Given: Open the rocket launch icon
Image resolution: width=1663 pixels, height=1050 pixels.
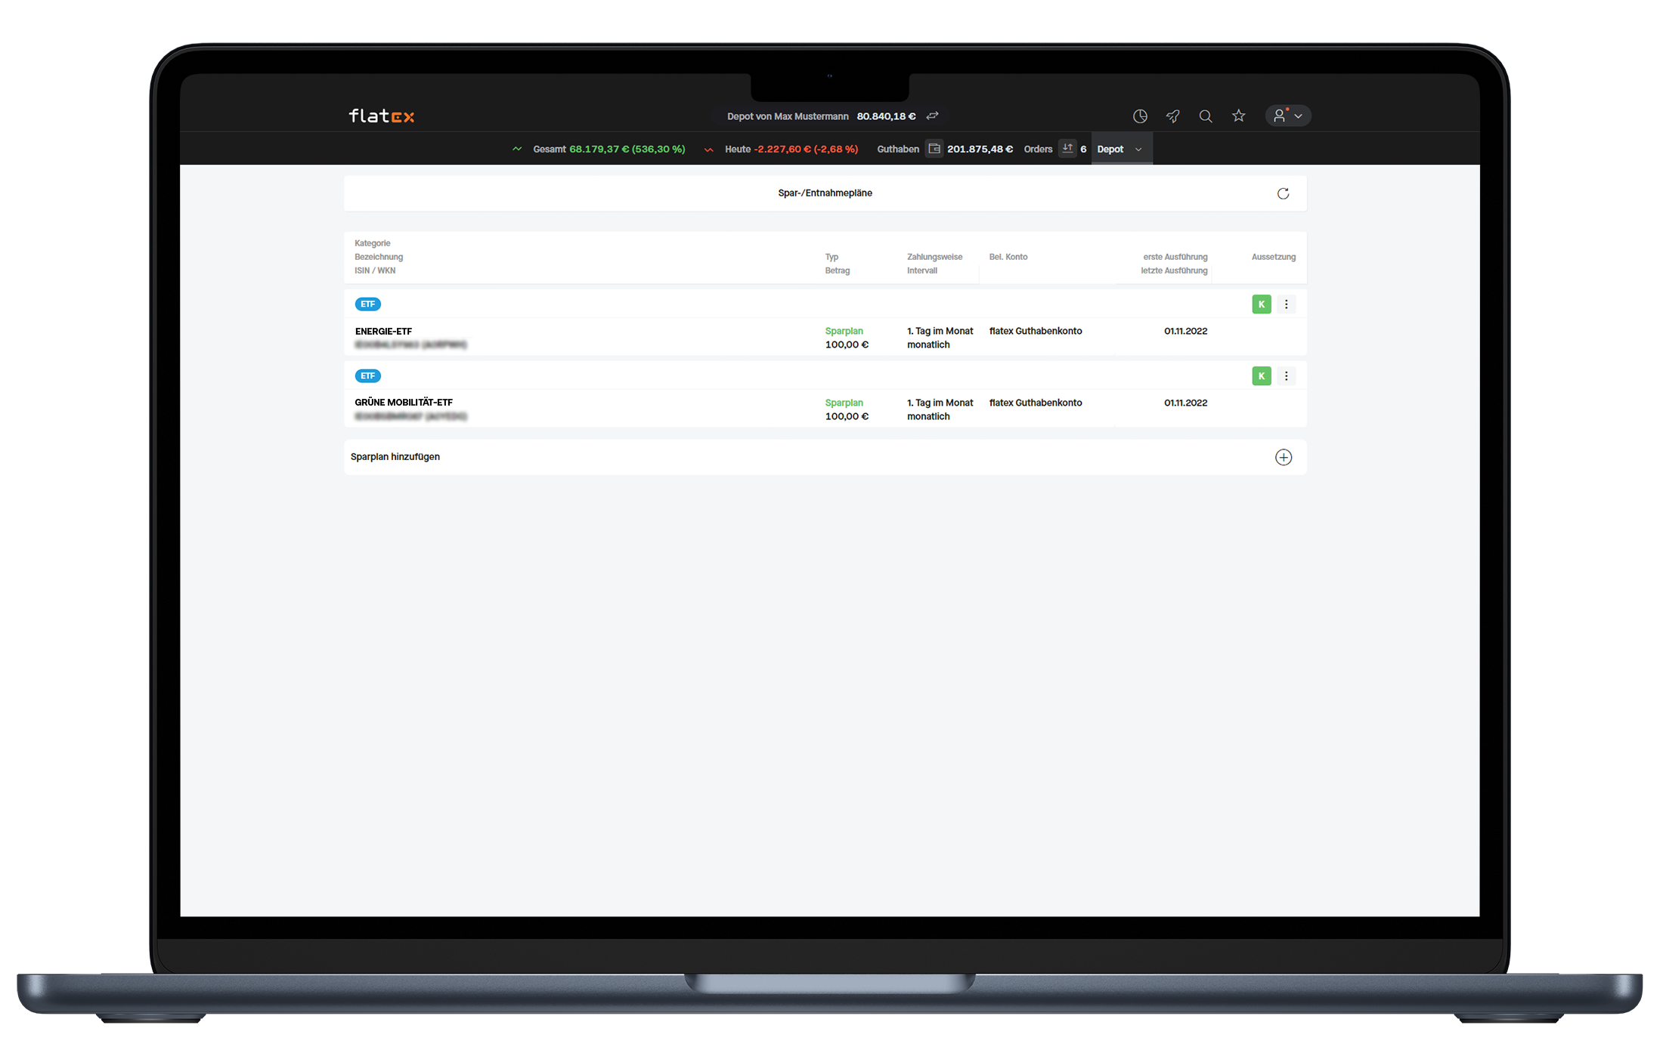Looking at the screenshot, I should 1173,116.
